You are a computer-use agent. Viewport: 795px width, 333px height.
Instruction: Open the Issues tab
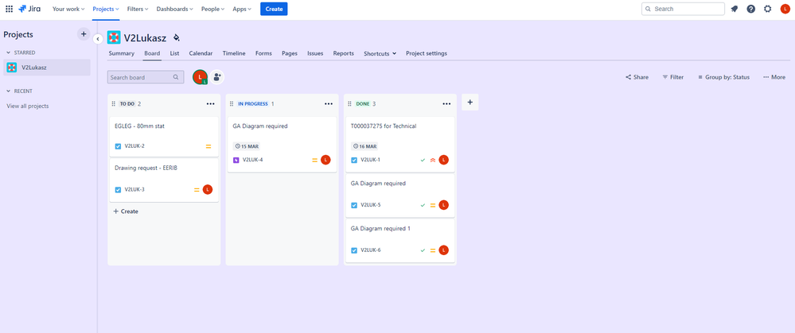point(315,53)
